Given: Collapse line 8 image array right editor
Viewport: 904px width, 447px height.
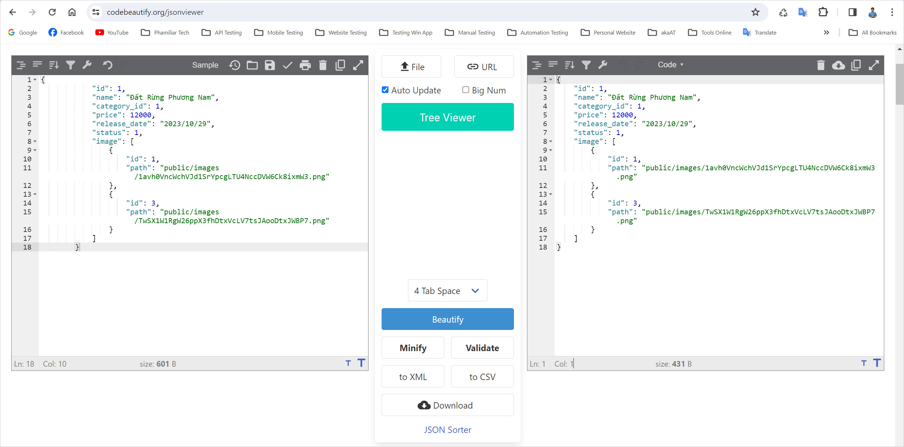Looking at the screenshot, I should (551, 141).
